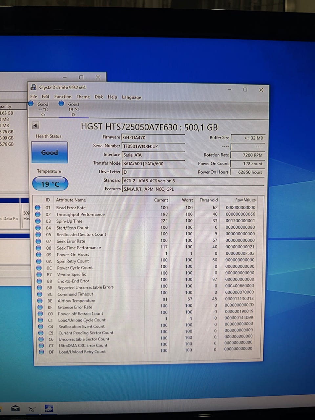Click the Standard field ACS-2
Image resolution: width=315 pixels, height=420 pixels.
point(193,180)
